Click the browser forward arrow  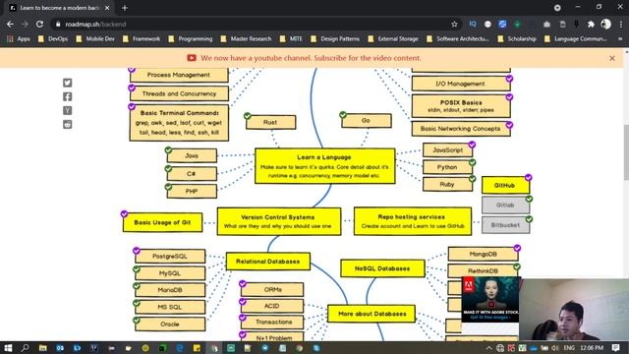(x=25, y=24)
